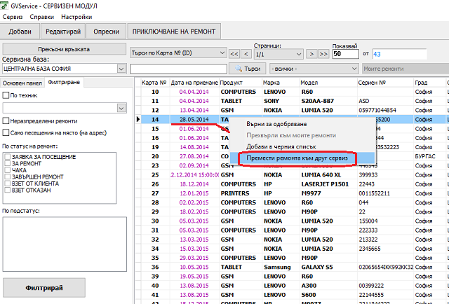Switch to Филтриране tab
This screenshot has height=304, width=449.
(x=64, y=83)
